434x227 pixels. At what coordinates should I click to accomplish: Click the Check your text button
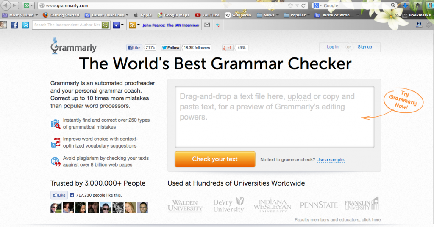click(215, 159)
